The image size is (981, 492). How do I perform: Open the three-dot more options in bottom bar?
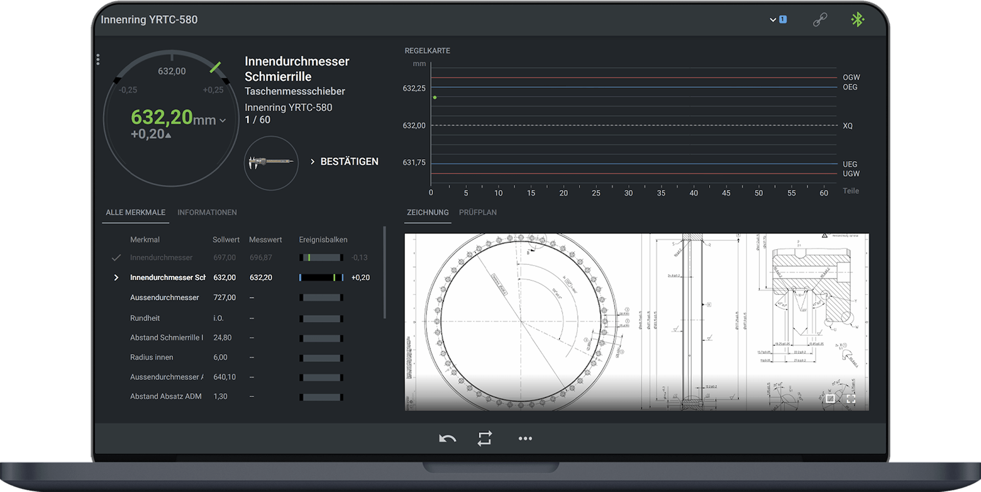pyautogui.click(x=525, y=438)
